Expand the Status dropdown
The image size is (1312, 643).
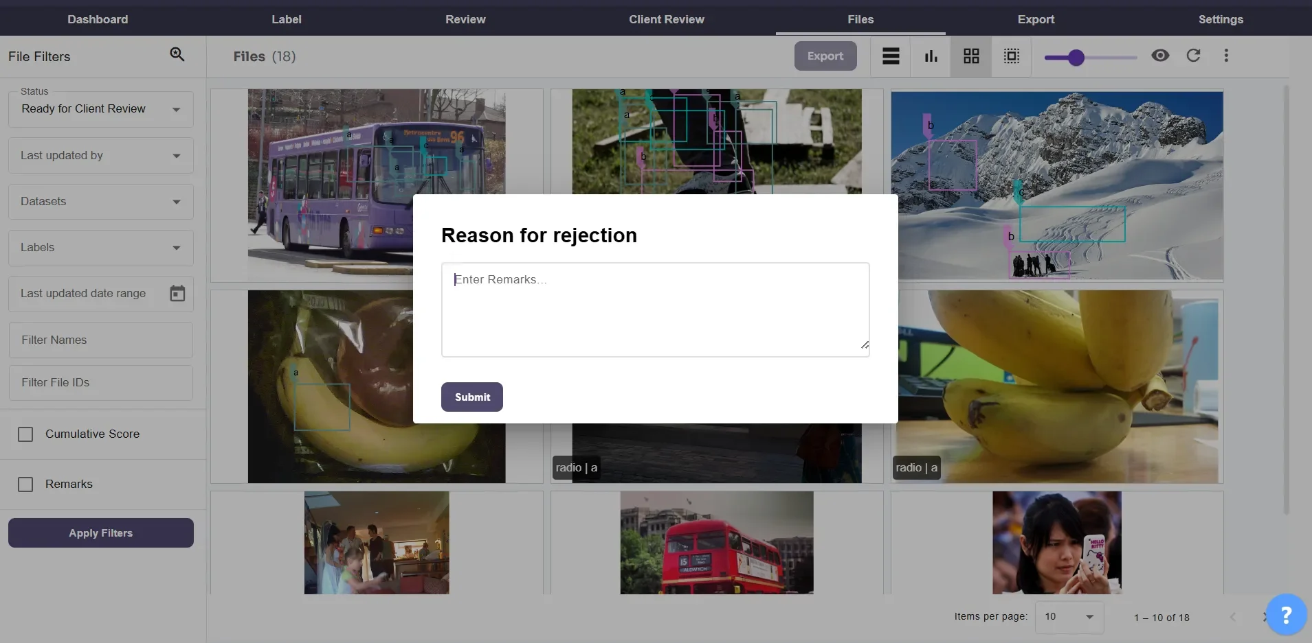pyautogui.click(x=101, y=109)
